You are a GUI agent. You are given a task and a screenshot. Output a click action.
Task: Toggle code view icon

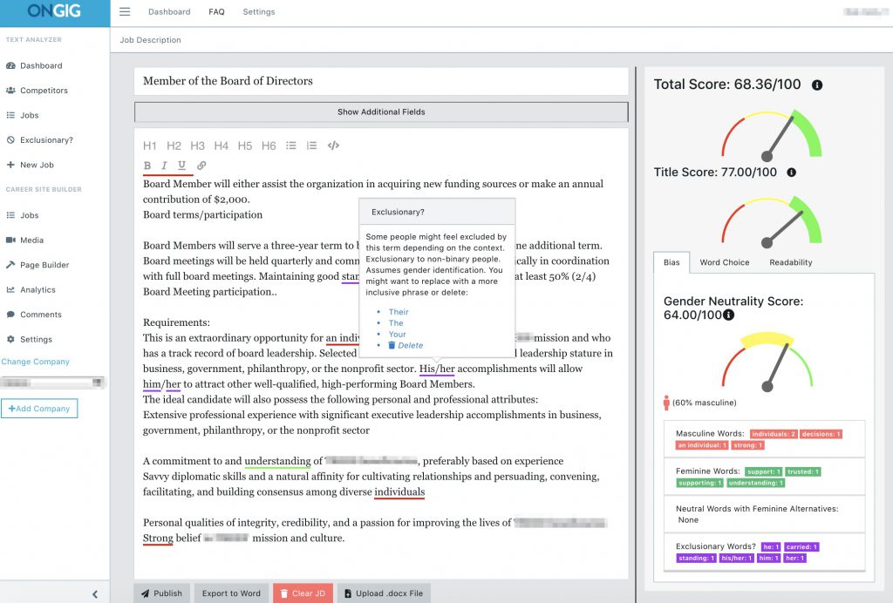pyautogui.click(x=334, y=146)
